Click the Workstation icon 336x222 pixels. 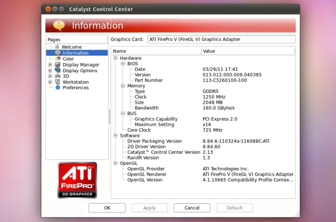(x=58, y=82)
